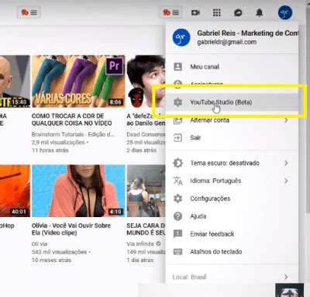Click the TubeBuddy icon at far left
310x297 pixels.
point(29,12)
